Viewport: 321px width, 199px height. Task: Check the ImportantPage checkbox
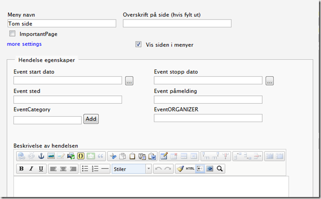pos(12,33)
